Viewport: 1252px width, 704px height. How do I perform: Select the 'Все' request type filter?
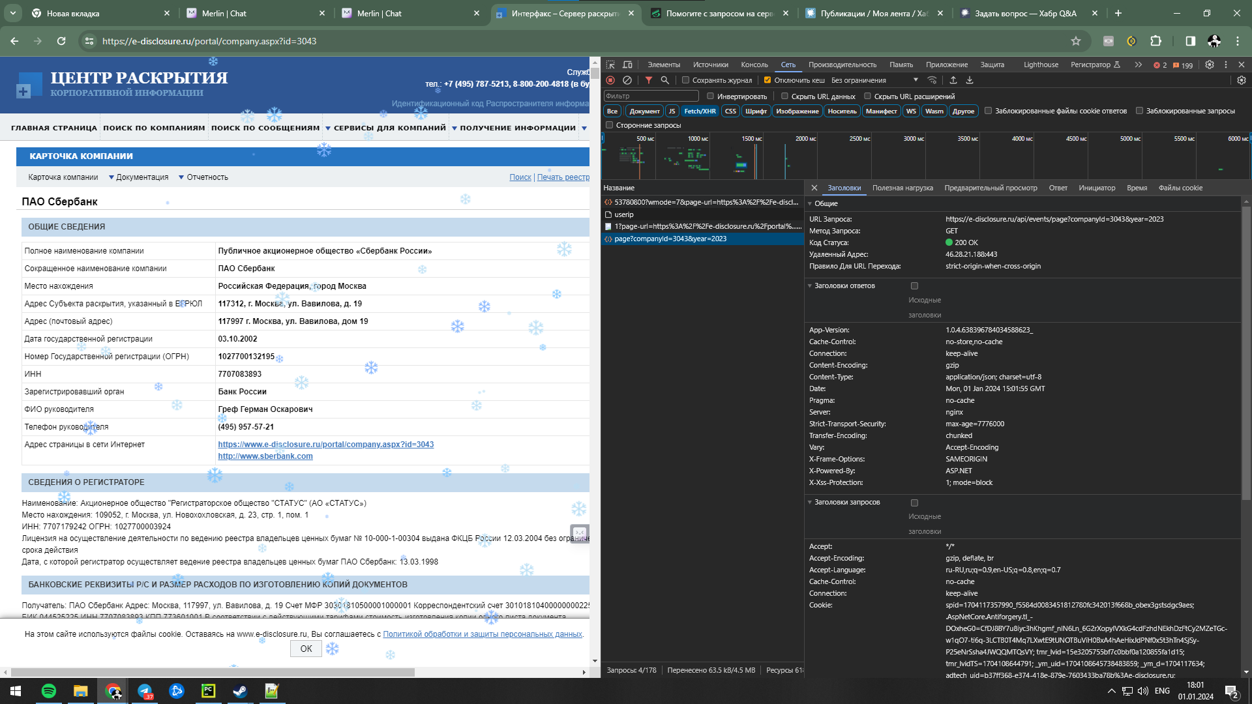tap(612, 111)
